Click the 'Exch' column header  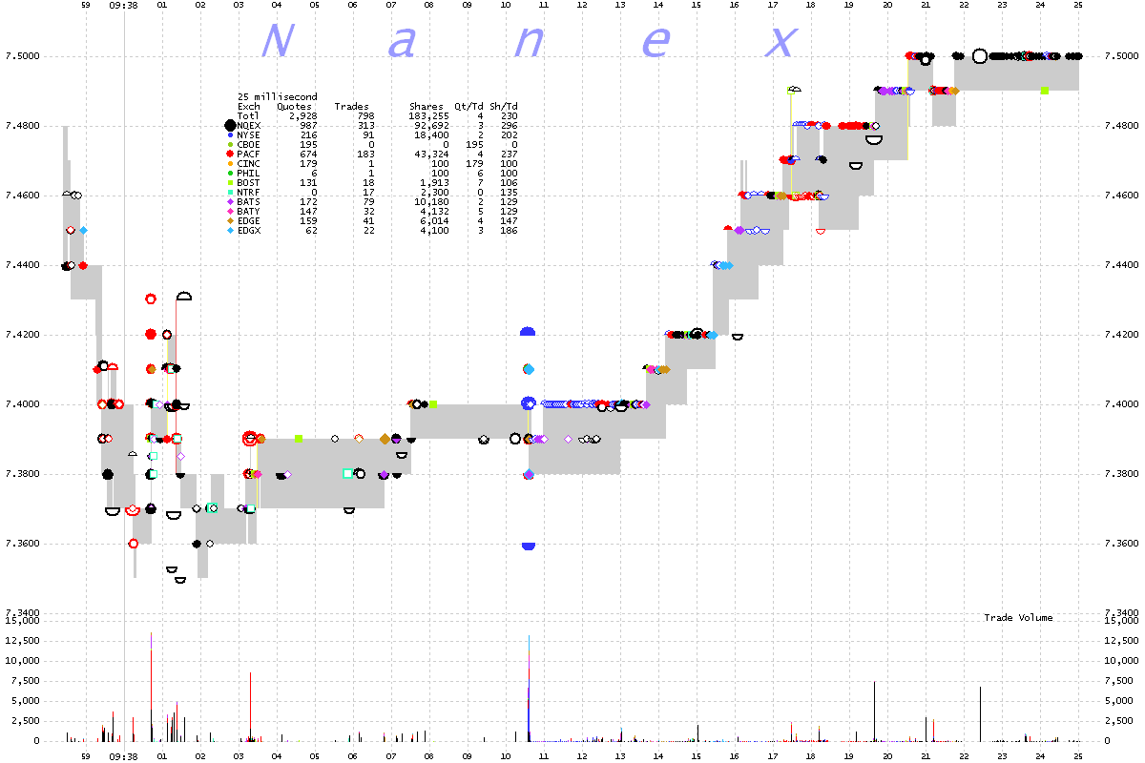(248, 107)
